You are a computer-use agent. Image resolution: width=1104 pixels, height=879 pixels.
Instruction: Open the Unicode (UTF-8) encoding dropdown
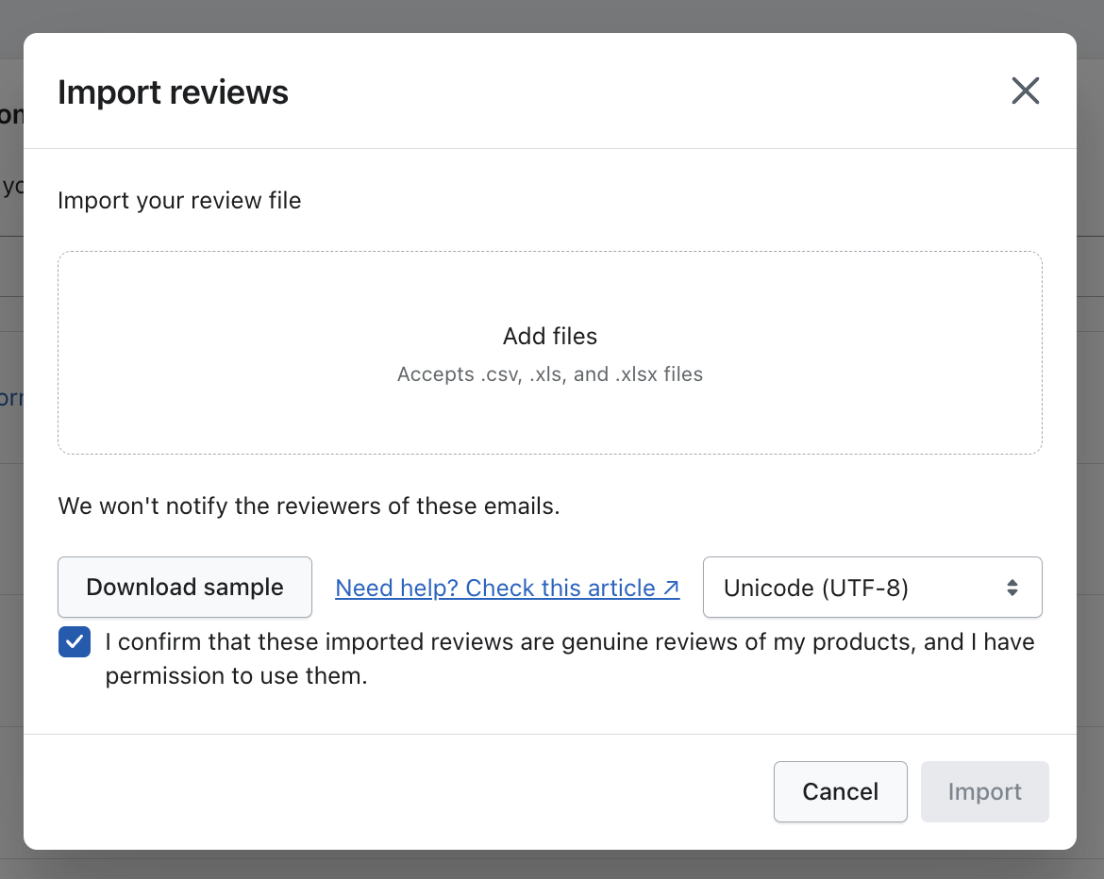pyautogui.click(x=871, y=588)
